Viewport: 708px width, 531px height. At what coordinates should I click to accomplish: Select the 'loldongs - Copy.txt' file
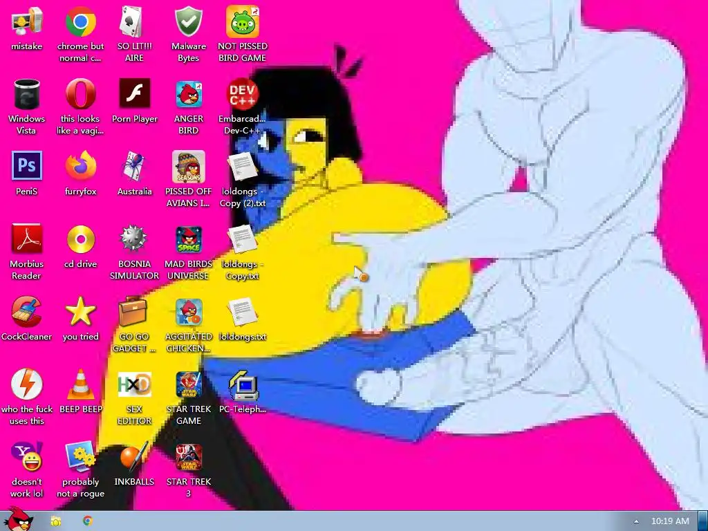243,239
